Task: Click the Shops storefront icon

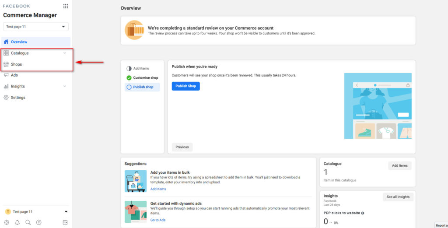Action: tap(6, 64)
